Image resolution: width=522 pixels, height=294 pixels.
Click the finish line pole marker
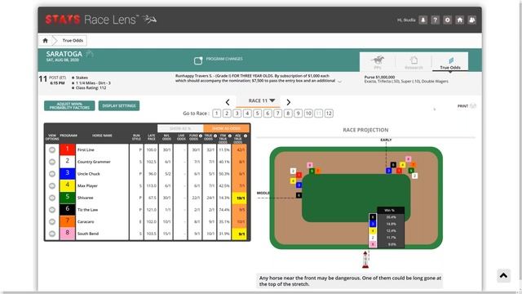[365, 260]
